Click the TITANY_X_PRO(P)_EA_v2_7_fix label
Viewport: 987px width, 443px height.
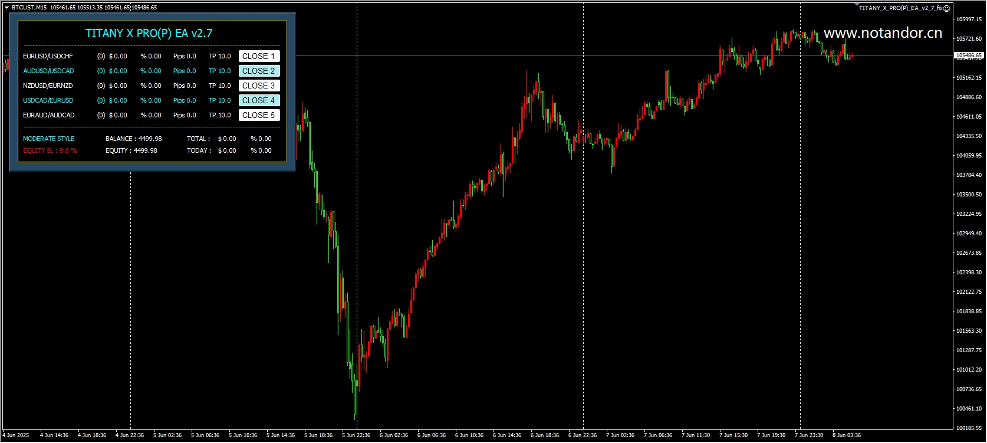point(900,8)
